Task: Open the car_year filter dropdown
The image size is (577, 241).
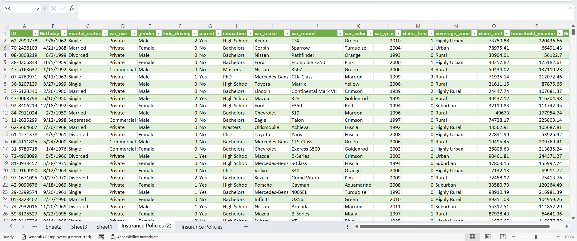Action: (x=398, y=33)
